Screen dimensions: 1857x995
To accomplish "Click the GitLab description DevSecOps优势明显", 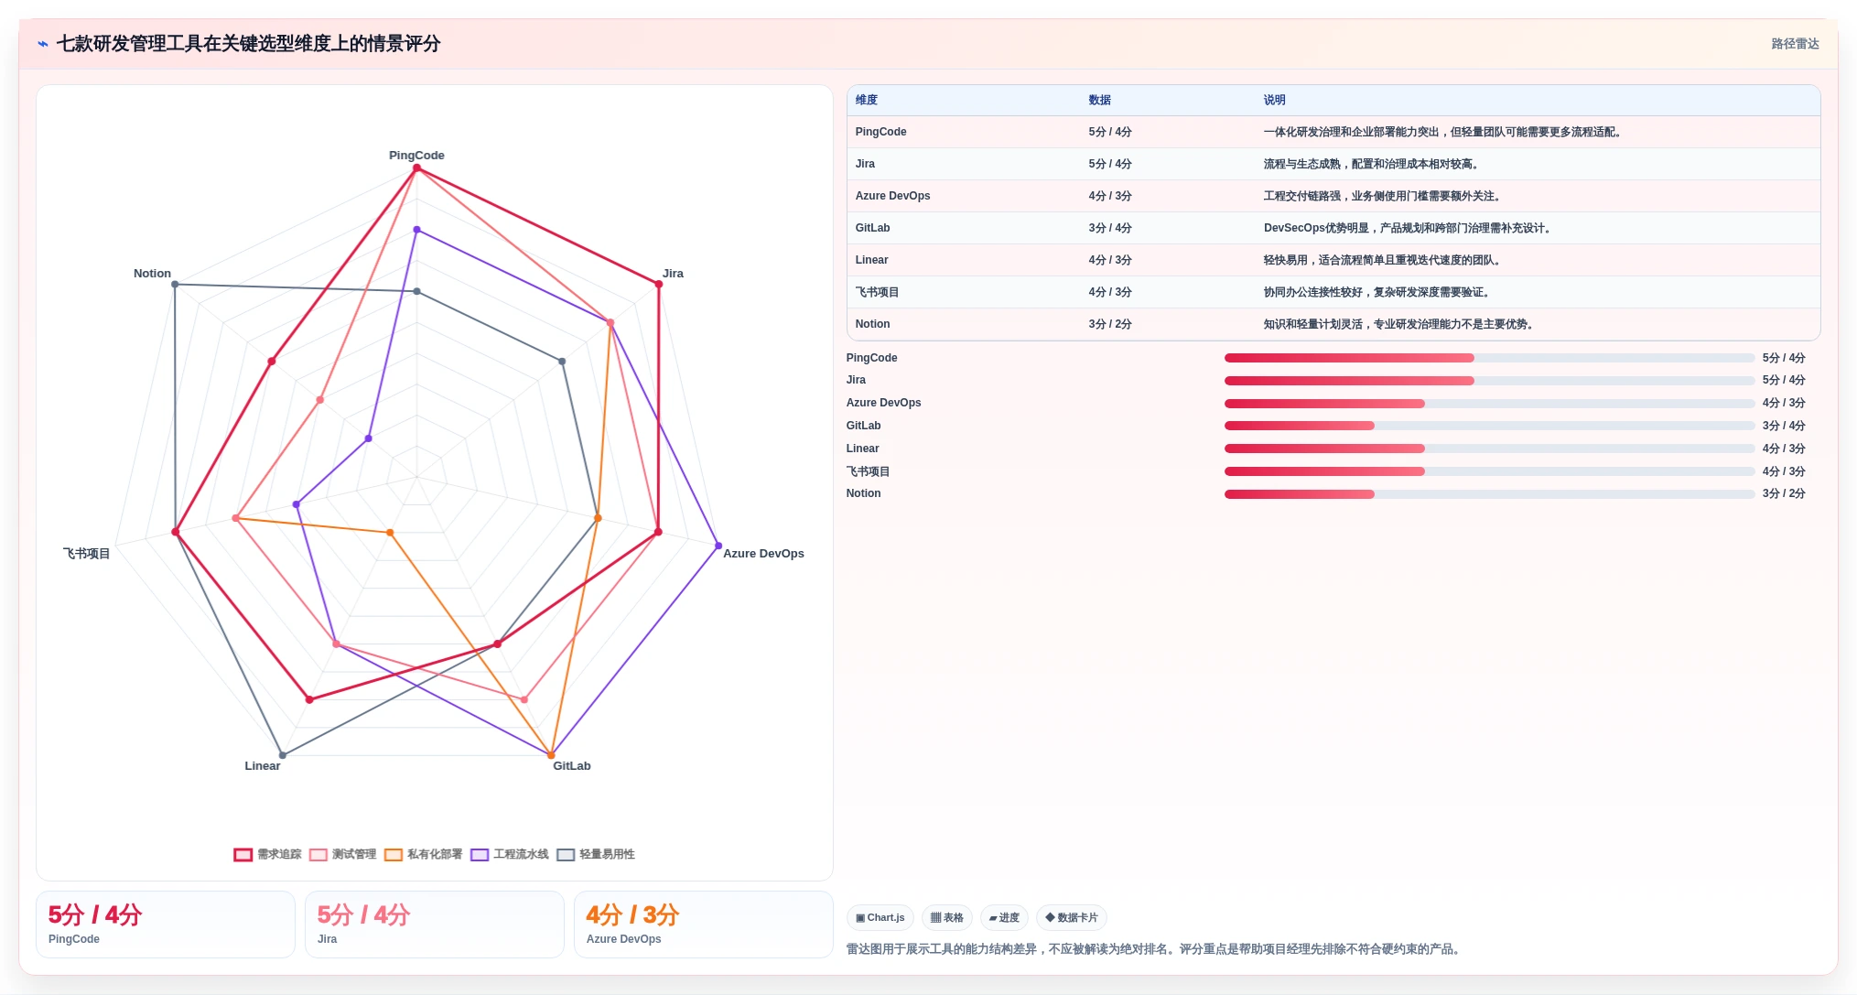I will pos(1406,228).
